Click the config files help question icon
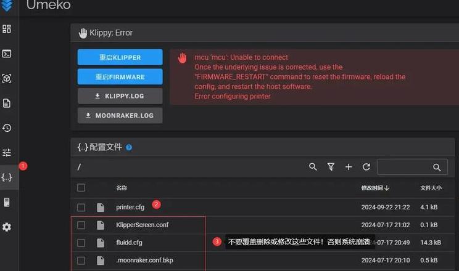Viewport: 459px width, 271px height. click(129, 147)
